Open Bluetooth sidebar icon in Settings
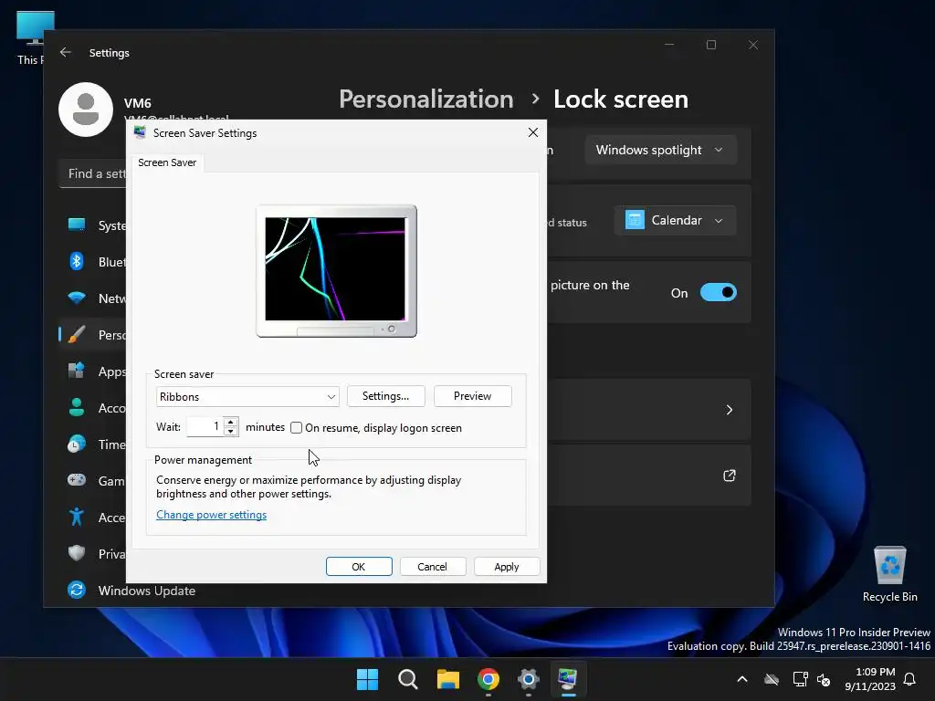The image size is (935, 701). (77, 261)
